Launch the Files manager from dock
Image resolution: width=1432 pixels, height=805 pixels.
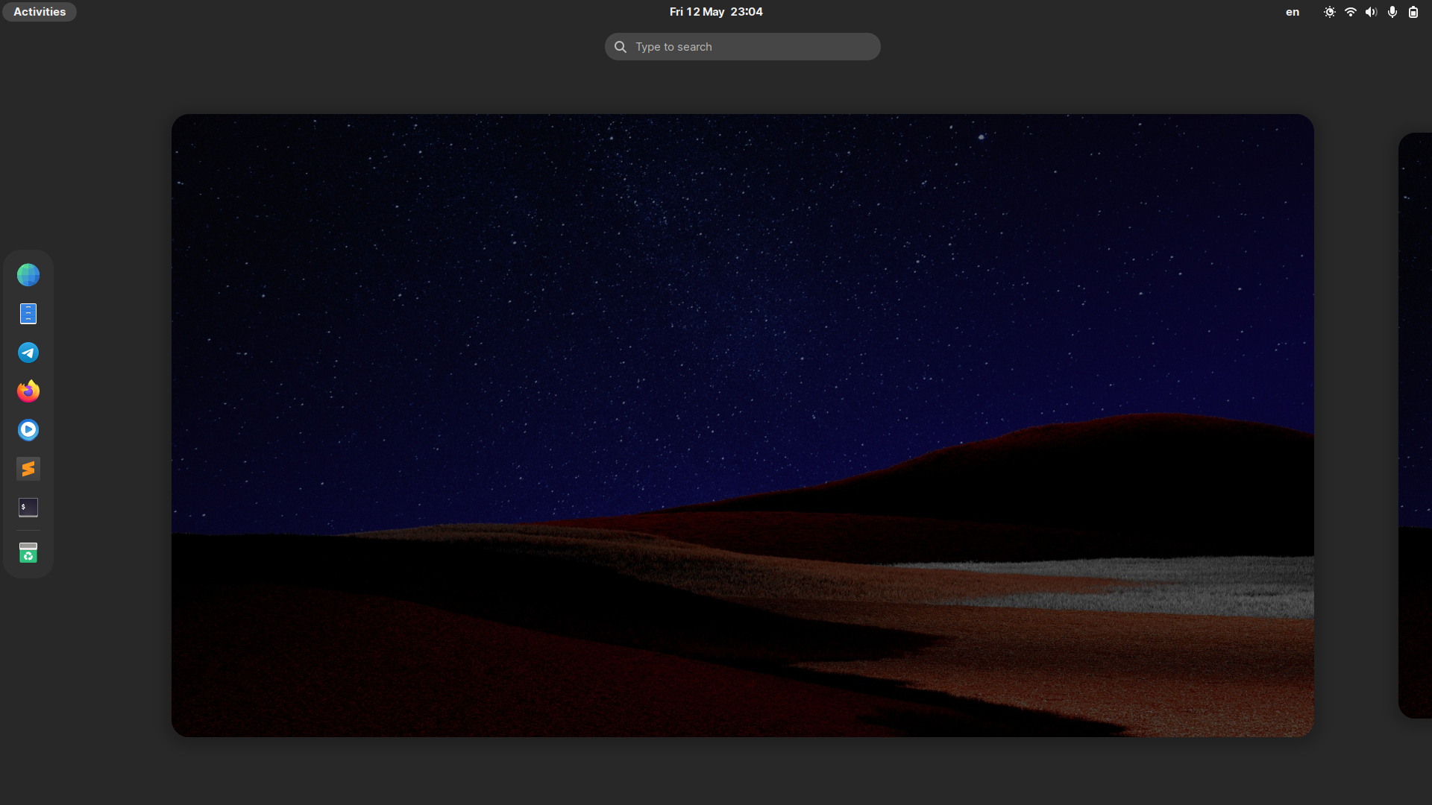click(28, 314)
